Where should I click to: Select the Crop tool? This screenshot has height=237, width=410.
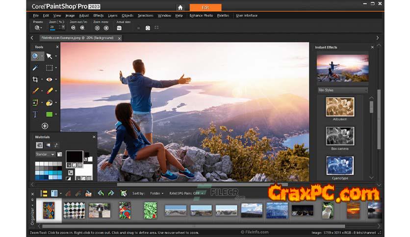point(35,79)
